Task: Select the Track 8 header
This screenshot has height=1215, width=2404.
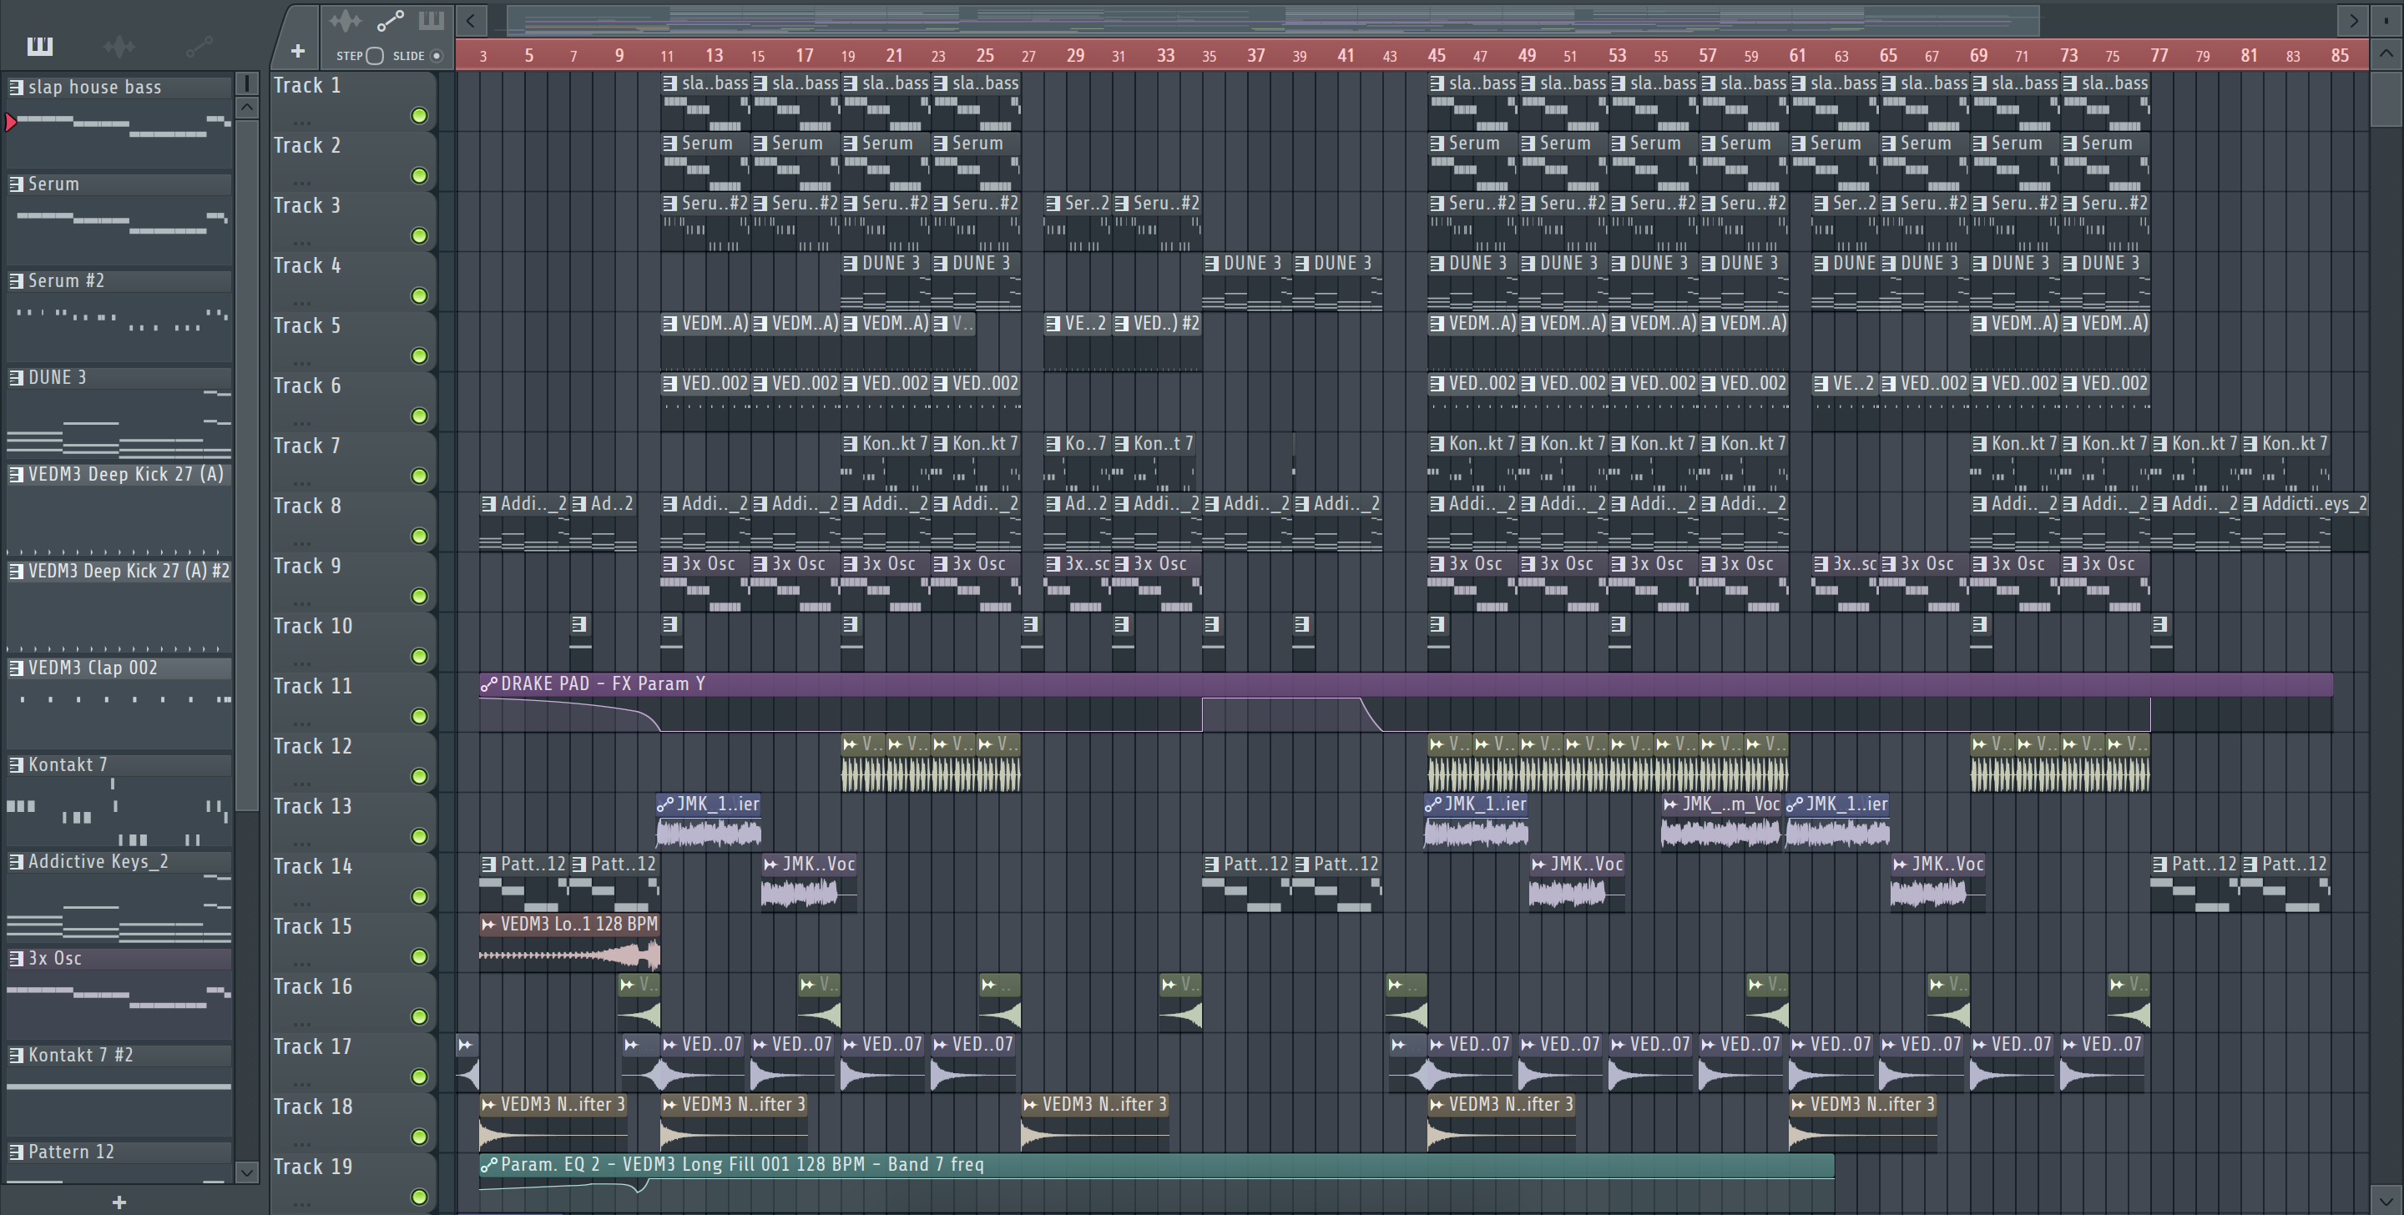Action: click(x=353, y=521)
